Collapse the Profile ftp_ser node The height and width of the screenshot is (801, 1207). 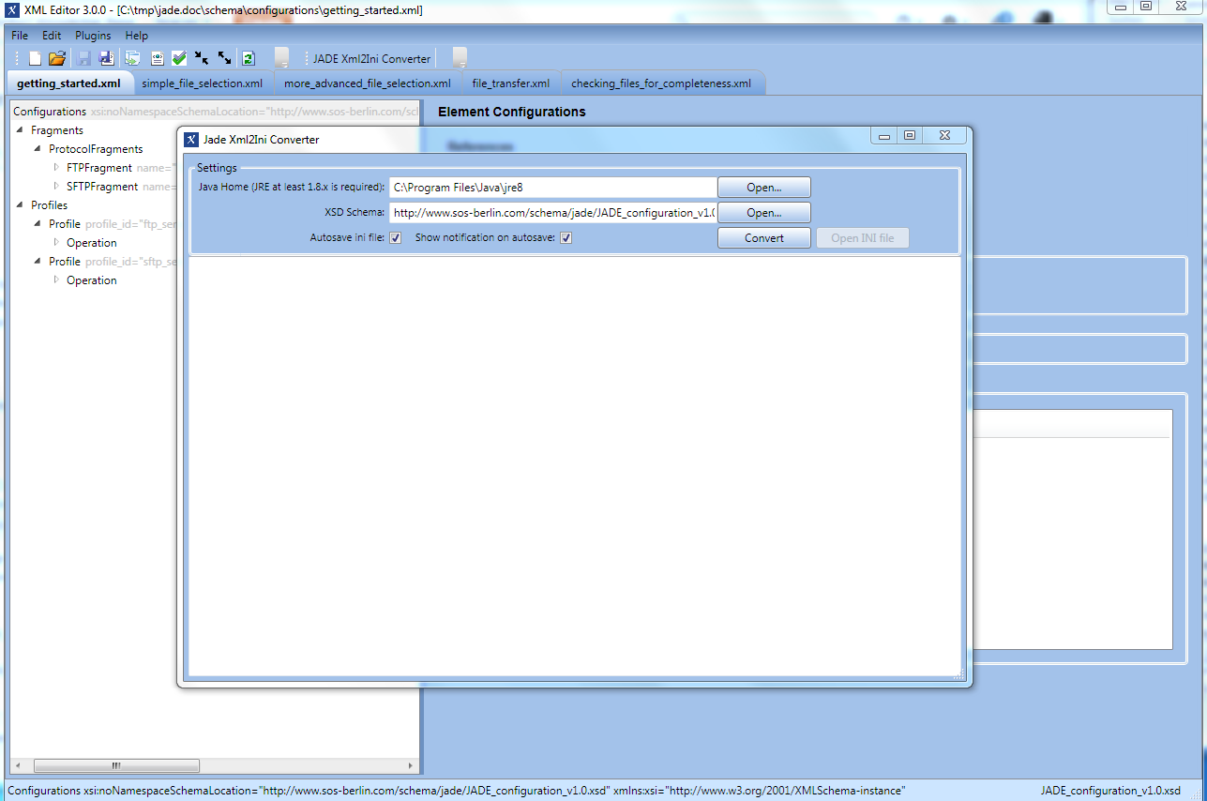tap(38, 224)
